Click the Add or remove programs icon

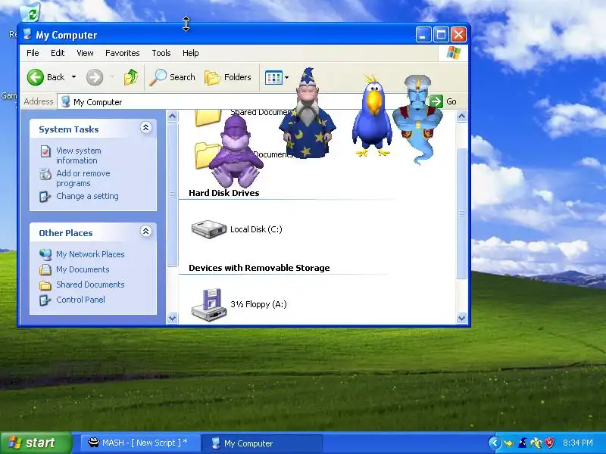[45, 174]
